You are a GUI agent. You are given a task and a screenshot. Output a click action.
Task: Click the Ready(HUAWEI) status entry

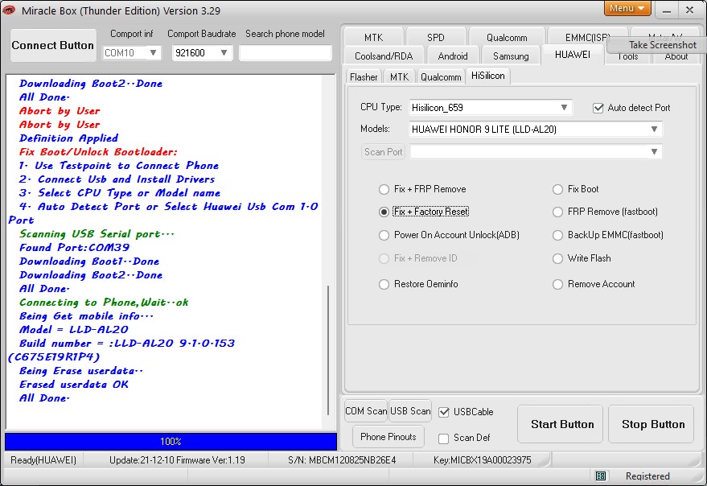[43, 460]
